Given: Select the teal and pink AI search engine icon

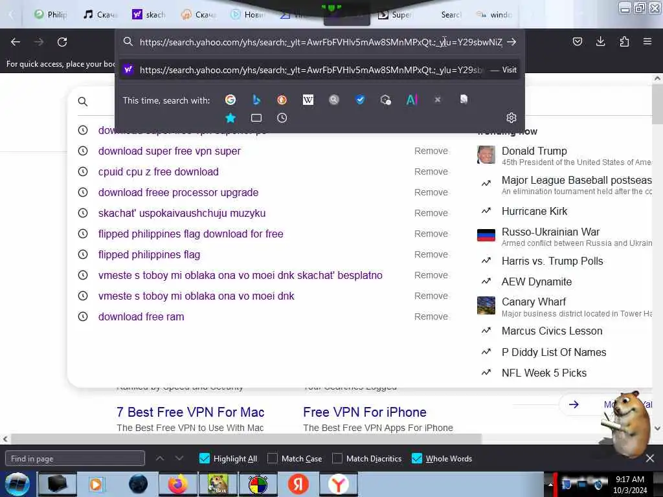Looking at the screenshot, I should tap(412, 100).
